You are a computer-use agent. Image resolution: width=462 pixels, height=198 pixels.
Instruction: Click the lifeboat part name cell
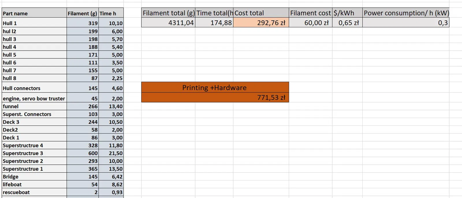34,184
